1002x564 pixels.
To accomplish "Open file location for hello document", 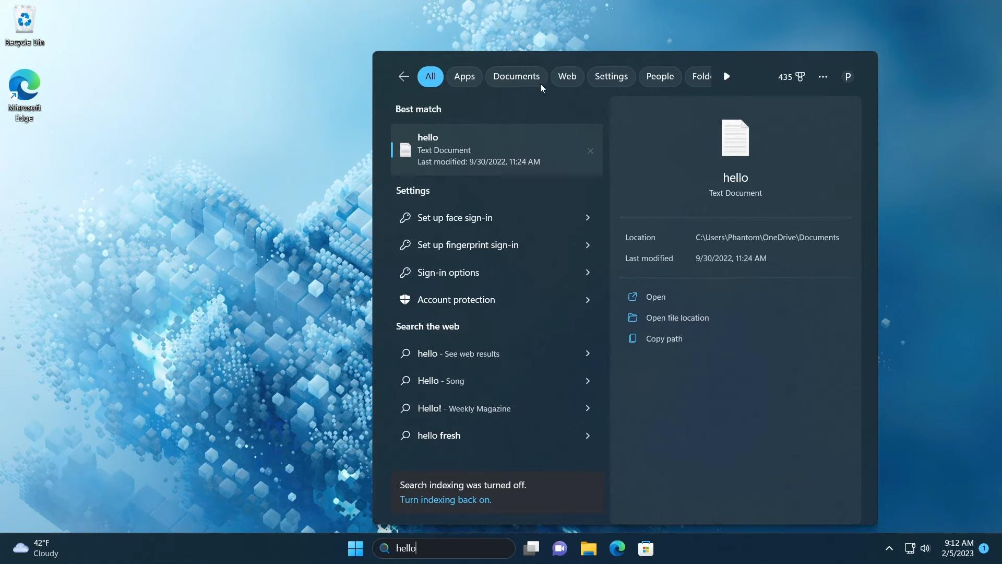I will tap(678, 318).
